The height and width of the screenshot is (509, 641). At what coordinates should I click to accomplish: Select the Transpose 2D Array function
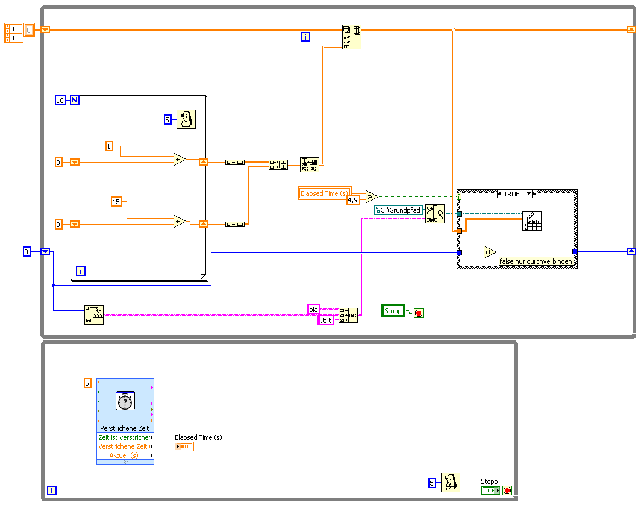(310, 164)
